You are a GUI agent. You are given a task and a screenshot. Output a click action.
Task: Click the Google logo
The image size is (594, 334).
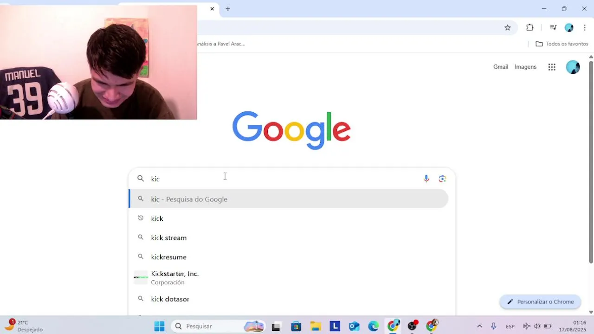pyautogui.click(x=291, y=130)
